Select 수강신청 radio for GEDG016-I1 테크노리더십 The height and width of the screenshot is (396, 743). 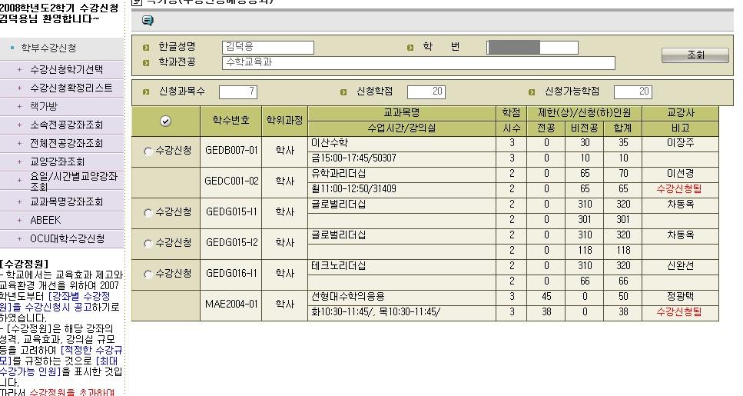point(148,275)
